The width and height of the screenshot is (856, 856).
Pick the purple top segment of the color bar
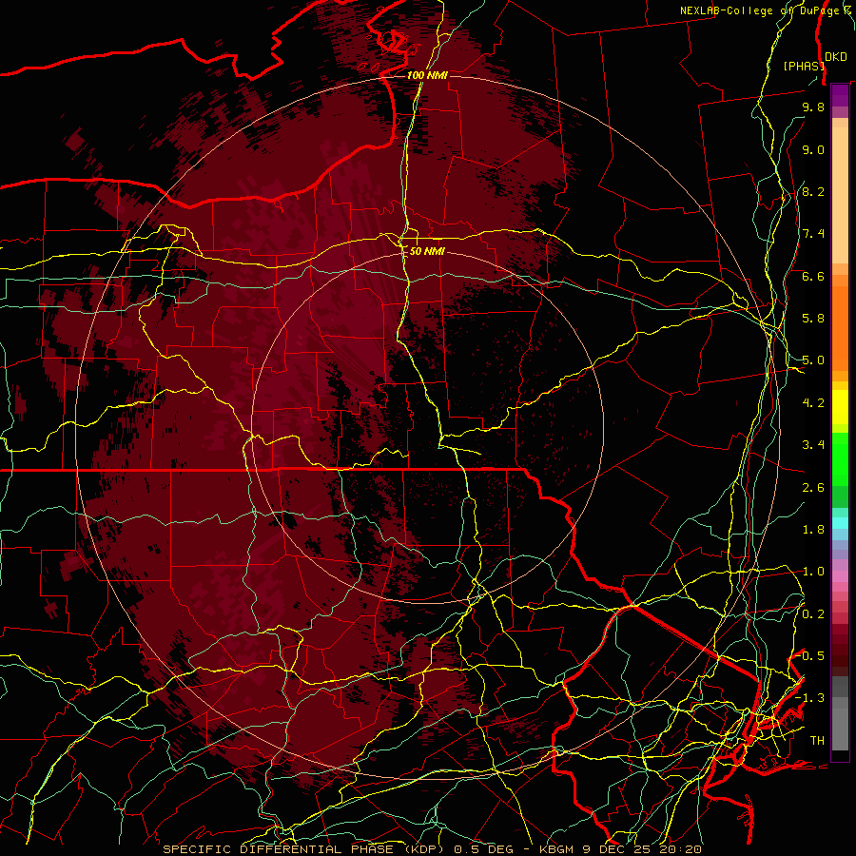pos(840,95)
